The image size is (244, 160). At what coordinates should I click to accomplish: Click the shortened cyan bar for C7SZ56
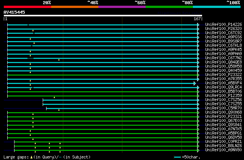tap(120, 100)
